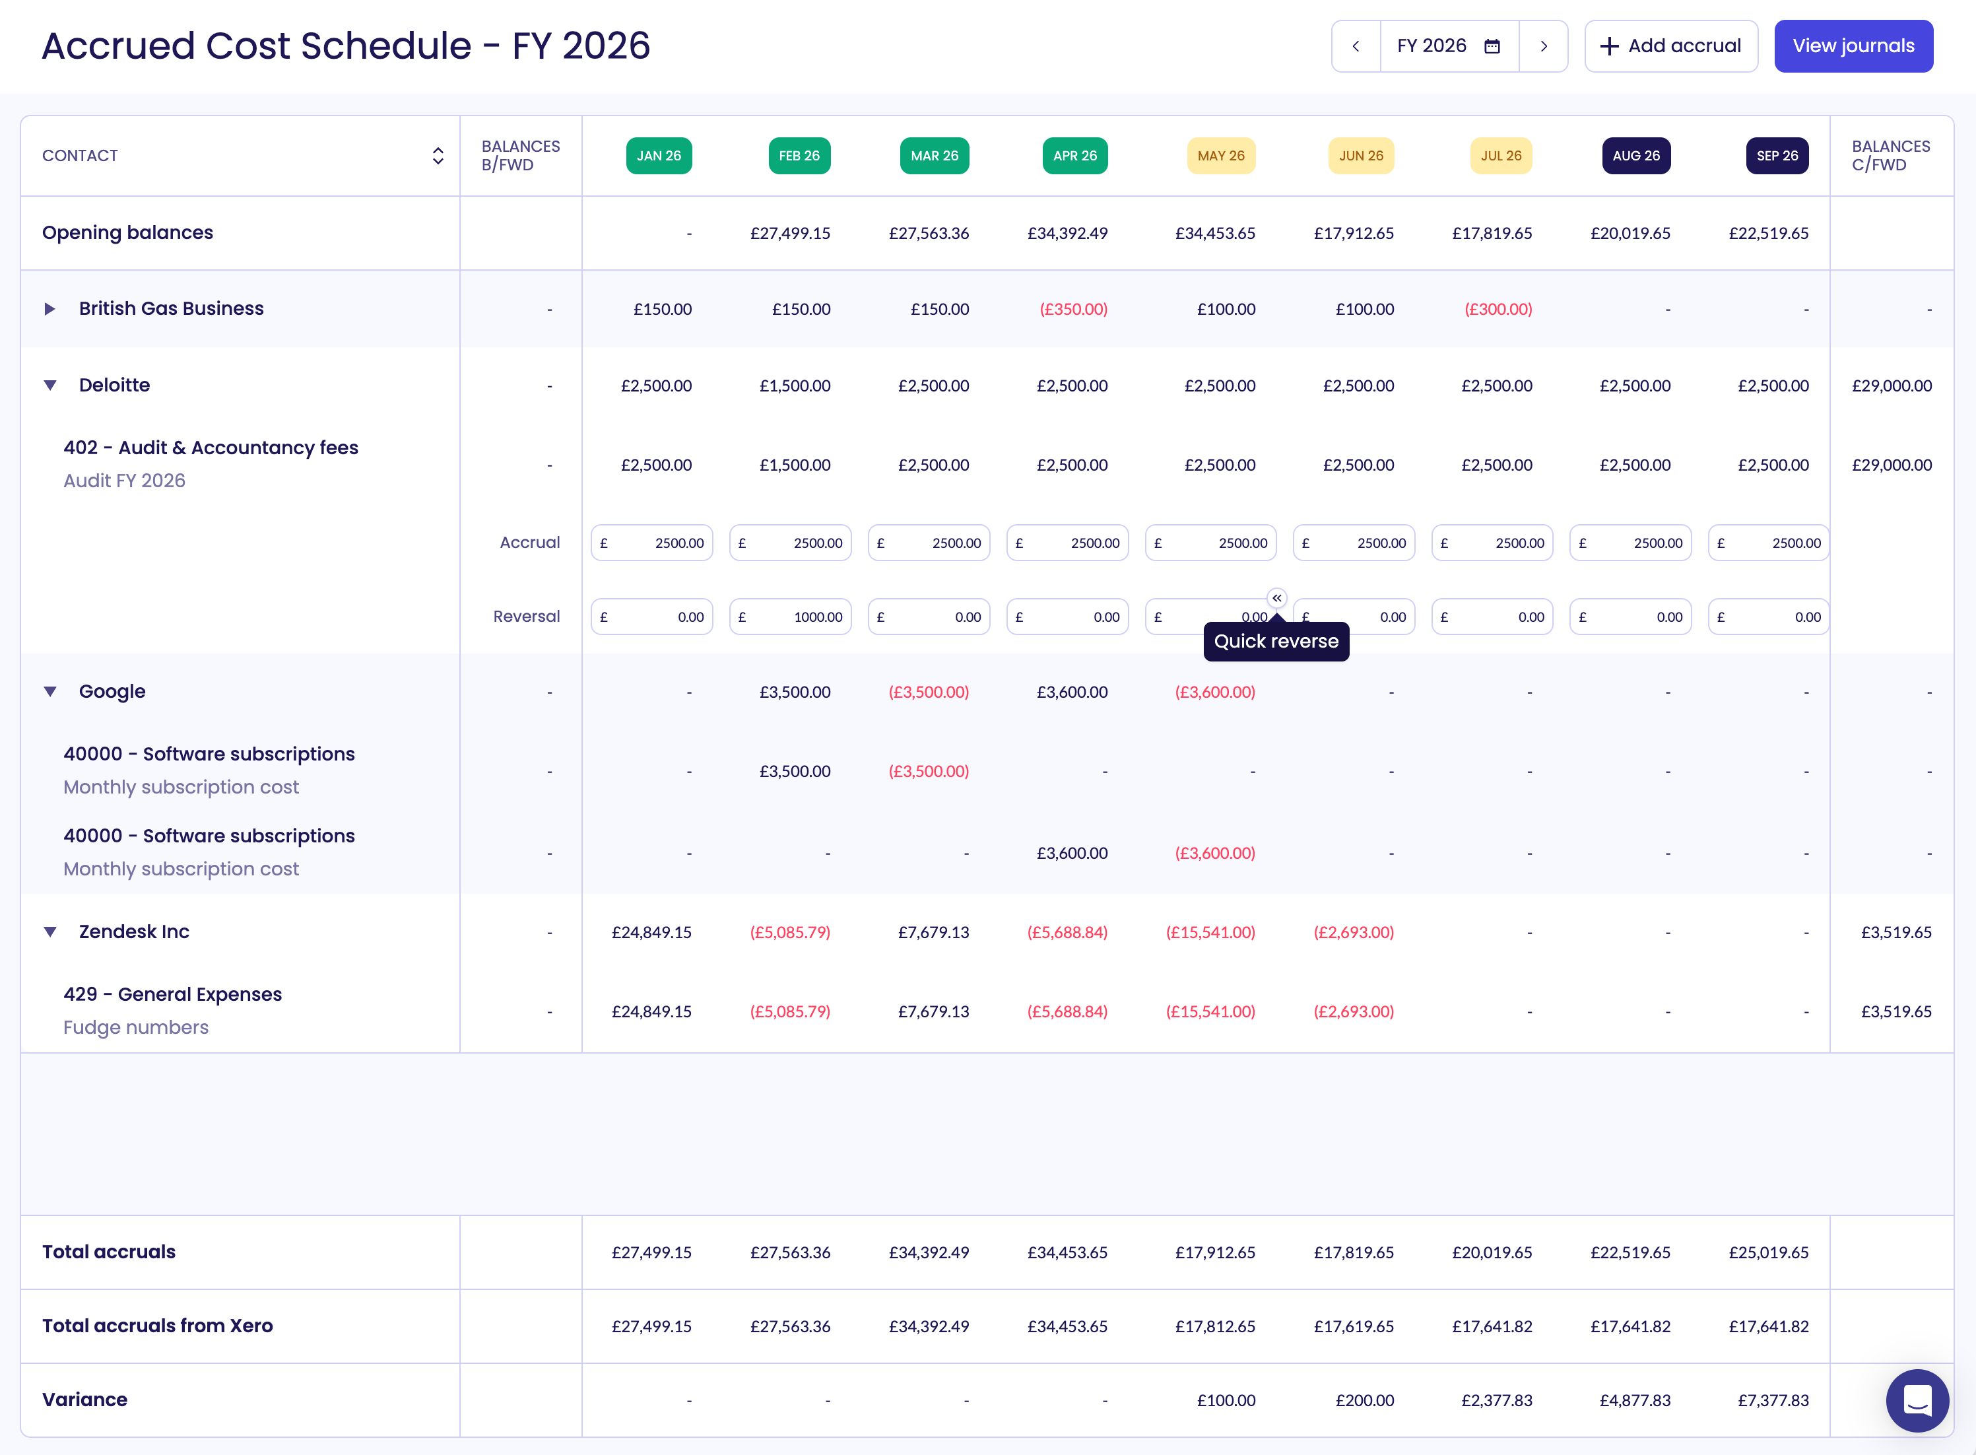Click Zendesk May value (£15,541.00)
The width and height of the screenshot is (1976, 1455).
(x=1210, y=932)
